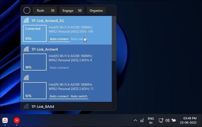Toggle Auto switch for TP-Link_Archer4_5G
This screenshot has width=202, height=127.
[79, 39]
